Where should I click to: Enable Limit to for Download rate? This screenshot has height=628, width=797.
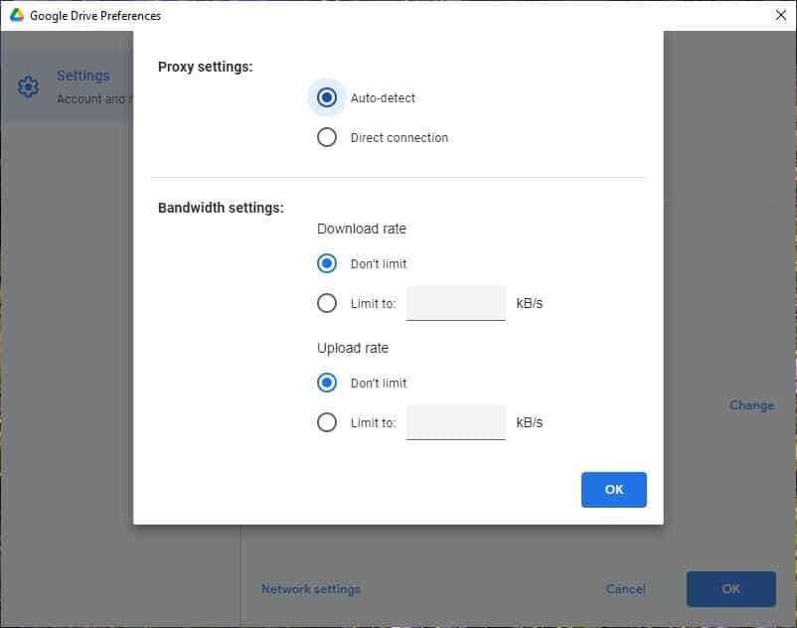(x=326, y=303)
